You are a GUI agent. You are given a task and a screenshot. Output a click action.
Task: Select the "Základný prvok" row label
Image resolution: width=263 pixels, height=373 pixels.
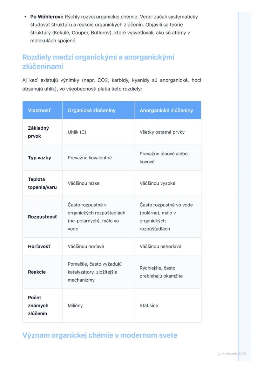(x=38, y=132)
